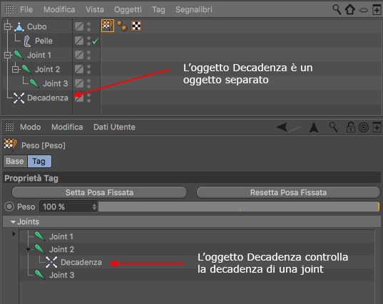Open the Oggetti menu

(x=128, y=9)
